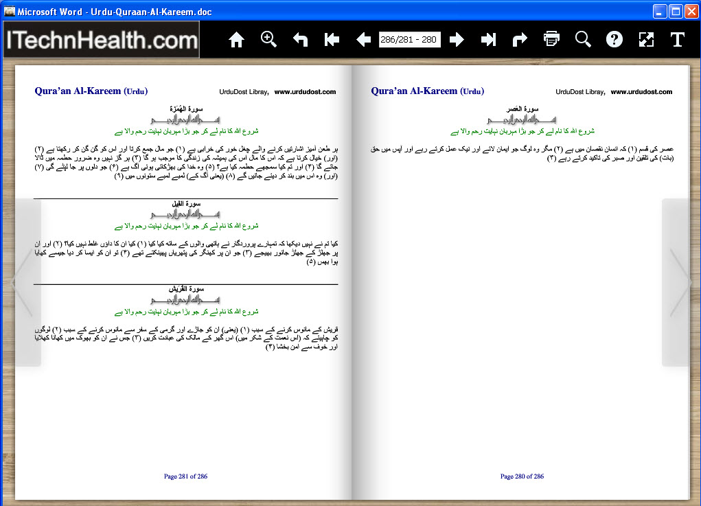The image size is (701, 506).
Task: Toggle fullscreen view
Action: [646, 40]
